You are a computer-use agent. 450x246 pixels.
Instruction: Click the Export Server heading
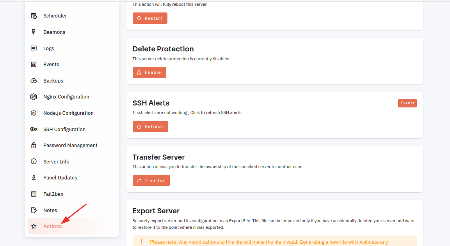pyautogui.click(x=156, y=211)
